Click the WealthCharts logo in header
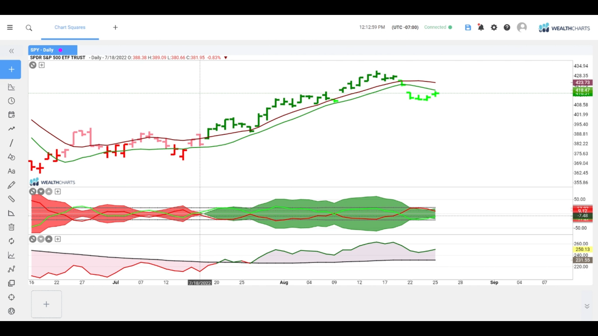Viewport: 598px width, 336px height. point(564,28)
